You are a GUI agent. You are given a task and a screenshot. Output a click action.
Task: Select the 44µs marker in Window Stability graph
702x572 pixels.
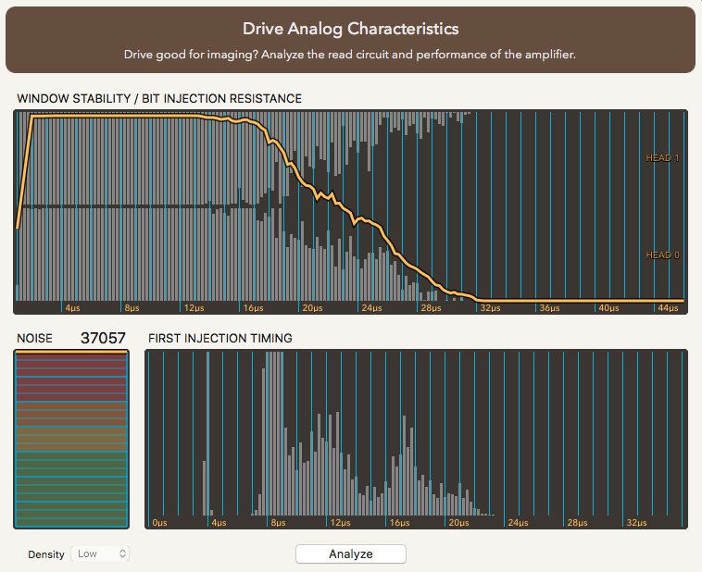669,307
